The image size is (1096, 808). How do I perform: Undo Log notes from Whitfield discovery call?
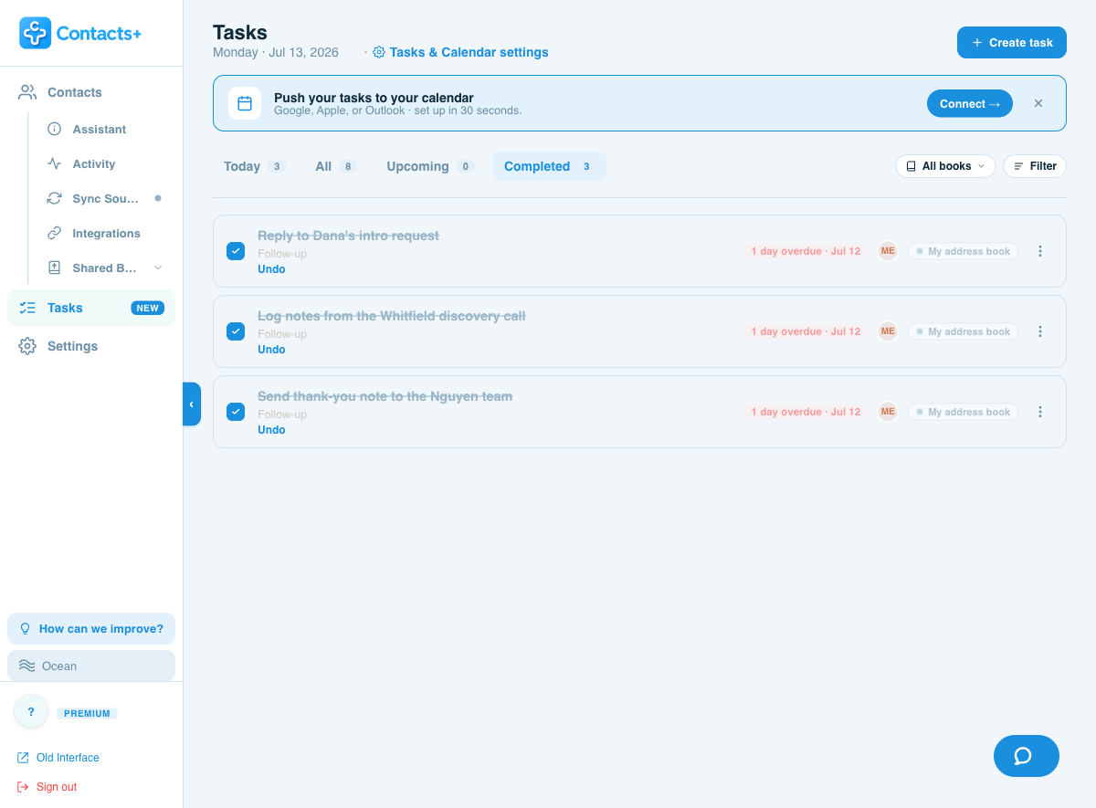[x=271, y=350]
